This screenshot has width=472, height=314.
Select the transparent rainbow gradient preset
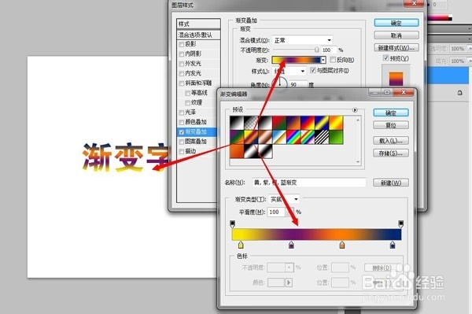point(308,137)
